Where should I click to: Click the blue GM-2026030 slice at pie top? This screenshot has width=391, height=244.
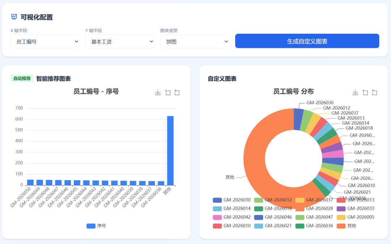coord(298,119)
